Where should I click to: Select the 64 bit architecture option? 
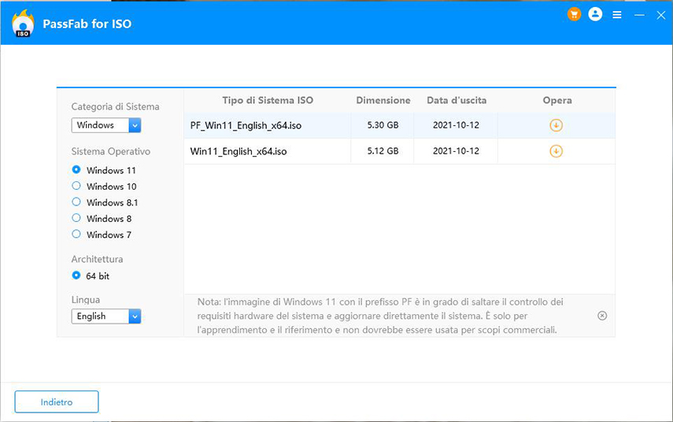76,276
